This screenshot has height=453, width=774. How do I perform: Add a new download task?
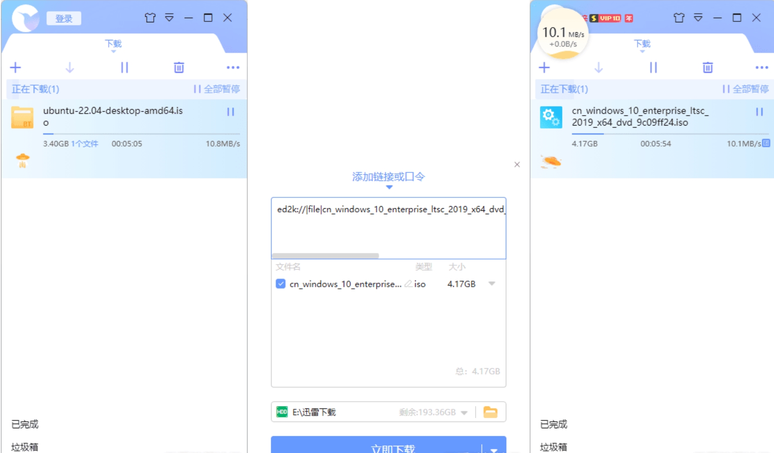[x=16, y=67]
